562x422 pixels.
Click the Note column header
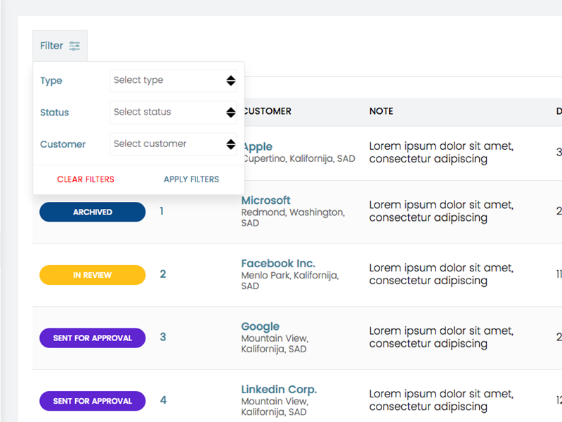tap(381, 111)
